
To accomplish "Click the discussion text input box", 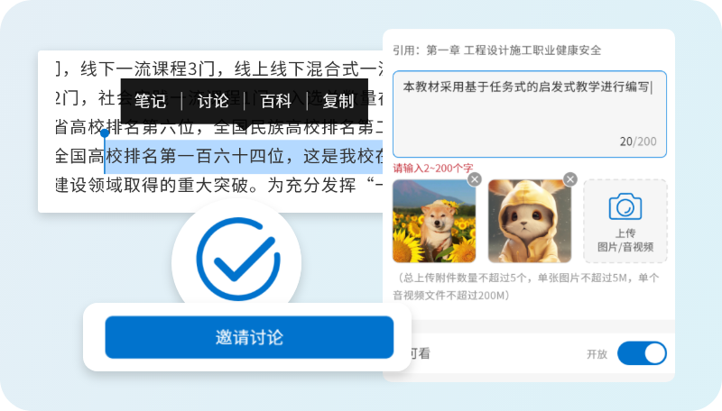I will point(530,114).
